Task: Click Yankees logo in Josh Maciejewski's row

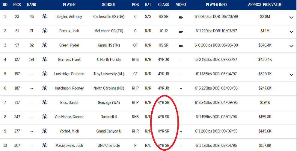Action: pos(45,145)
